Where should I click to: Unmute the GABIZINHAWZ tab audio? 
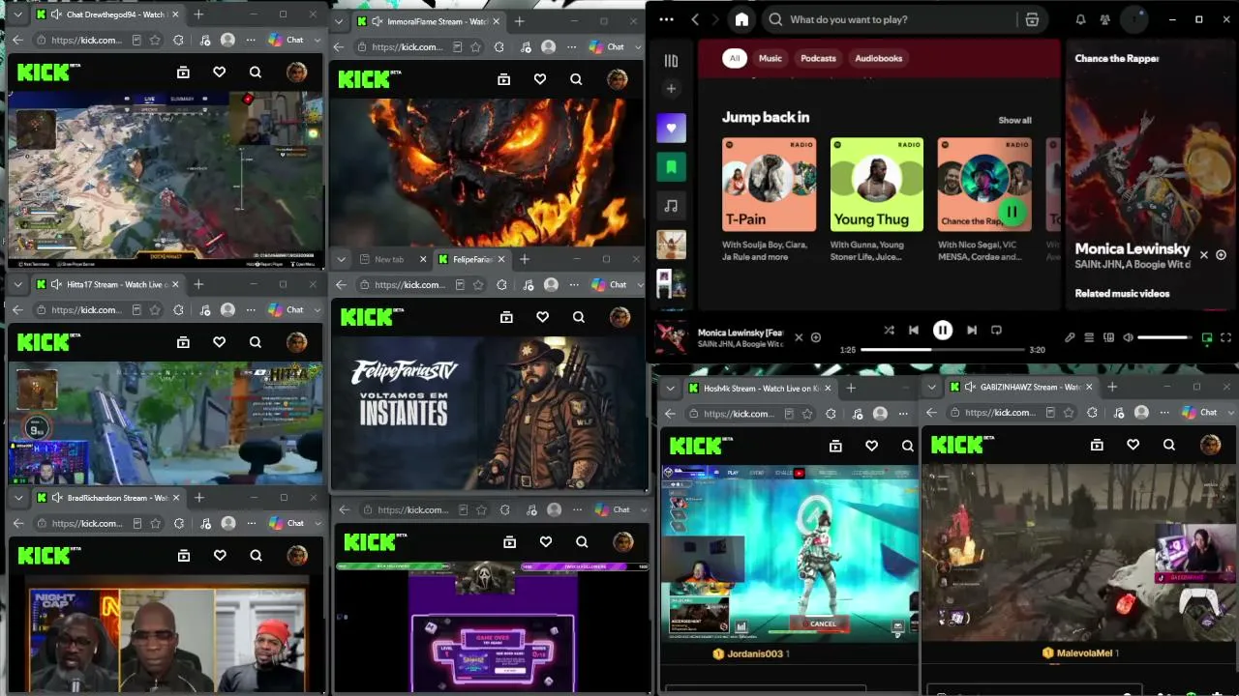click(969, 387)
